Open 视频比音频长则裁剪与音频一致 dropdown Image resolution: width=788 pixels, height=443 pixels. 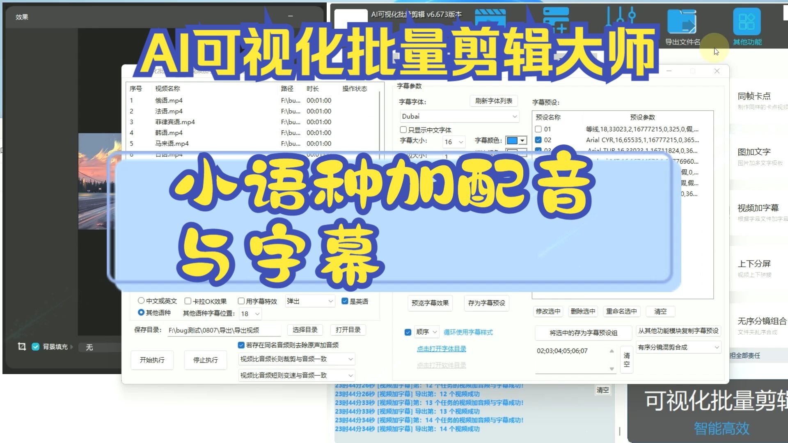coord(296,359)
